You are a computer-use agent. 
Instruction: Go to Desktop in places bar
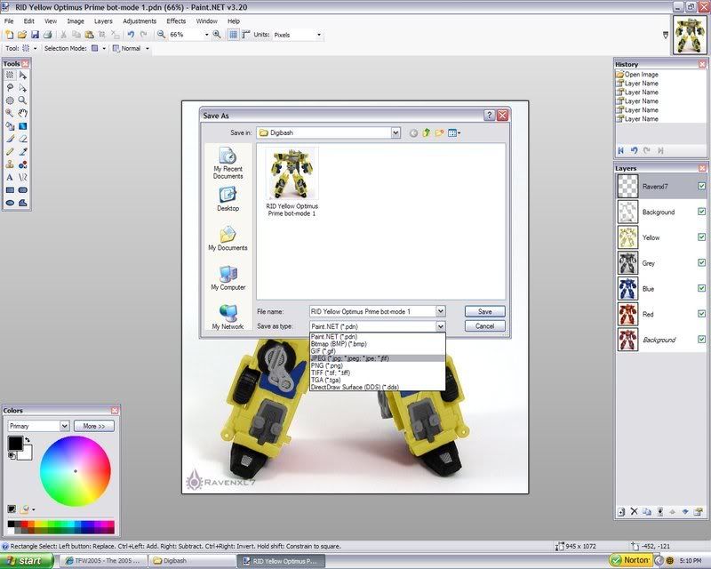(228, 199)
